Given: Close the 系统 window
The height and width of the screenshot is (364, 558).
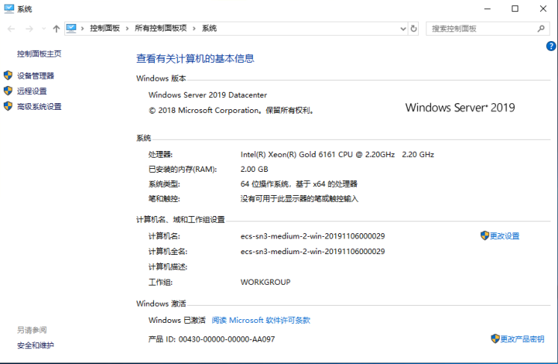Looking at the screenshot, I should [x=543, y=8].
